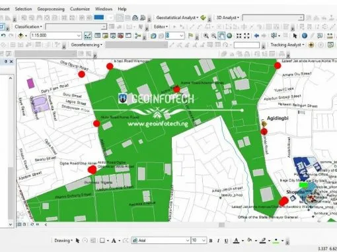Expand the Classification menu
Image resolution: width=337 pixels, height=252 pixels.
[x=28, y=26]
